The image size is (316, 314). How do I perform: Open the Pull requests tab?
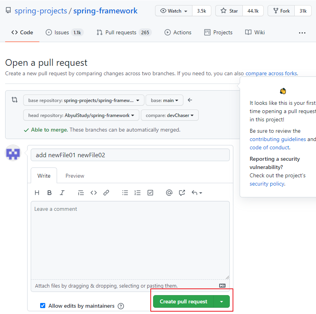(124, 32)
